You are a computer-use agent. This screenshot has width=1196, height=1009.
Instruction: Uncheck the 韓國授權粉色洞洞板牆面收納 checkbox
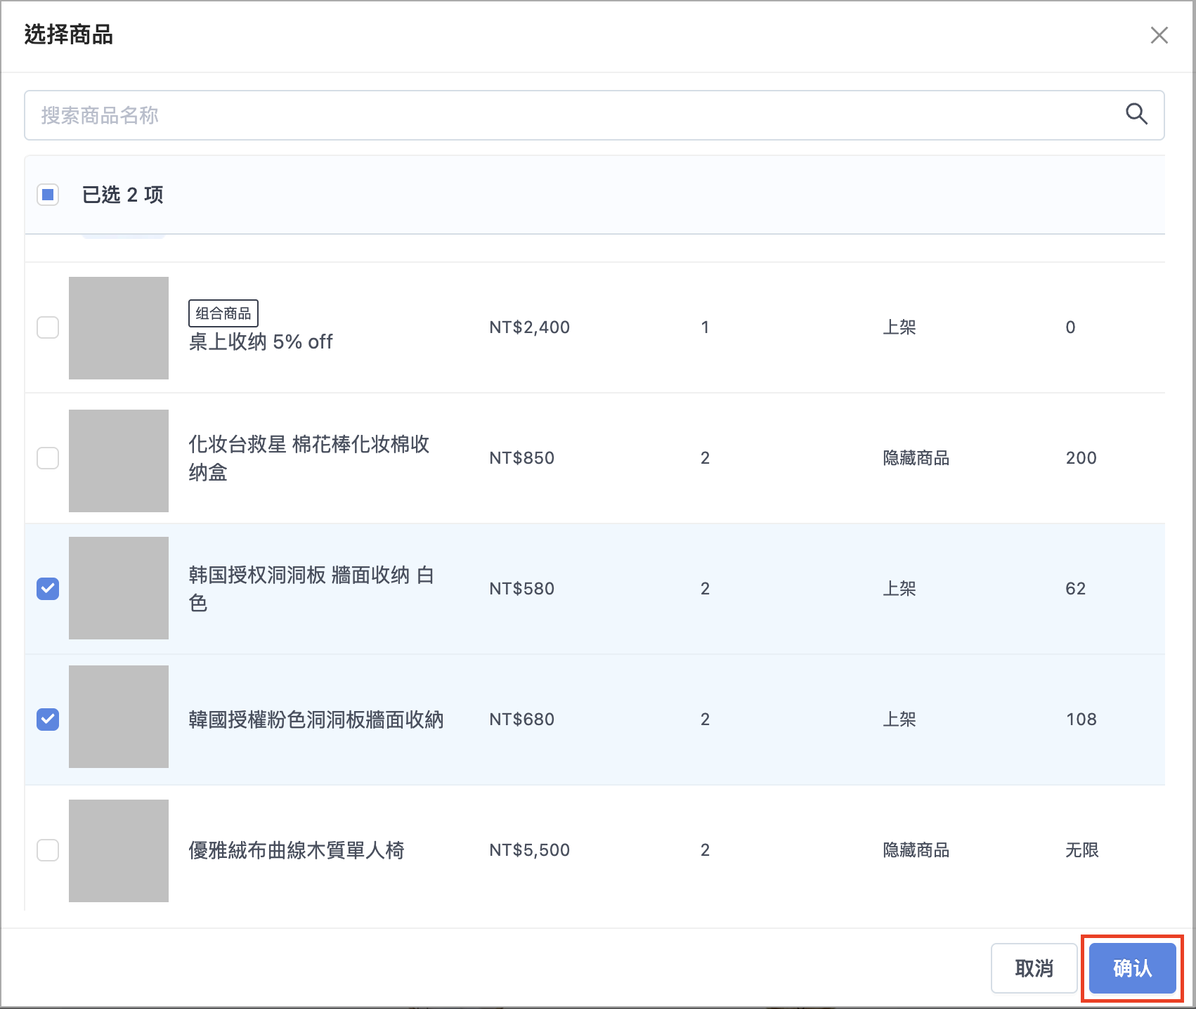[x=48, y=720]
